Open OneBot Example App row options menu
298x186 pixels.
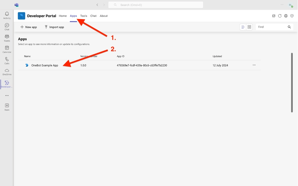[x=254, y=65]
